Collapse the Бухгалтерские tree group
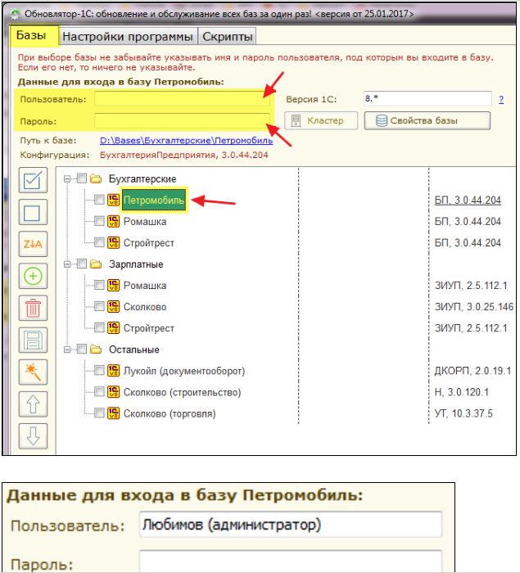The height and width of the screenshot is (573, 520). [x=67, y=178]
